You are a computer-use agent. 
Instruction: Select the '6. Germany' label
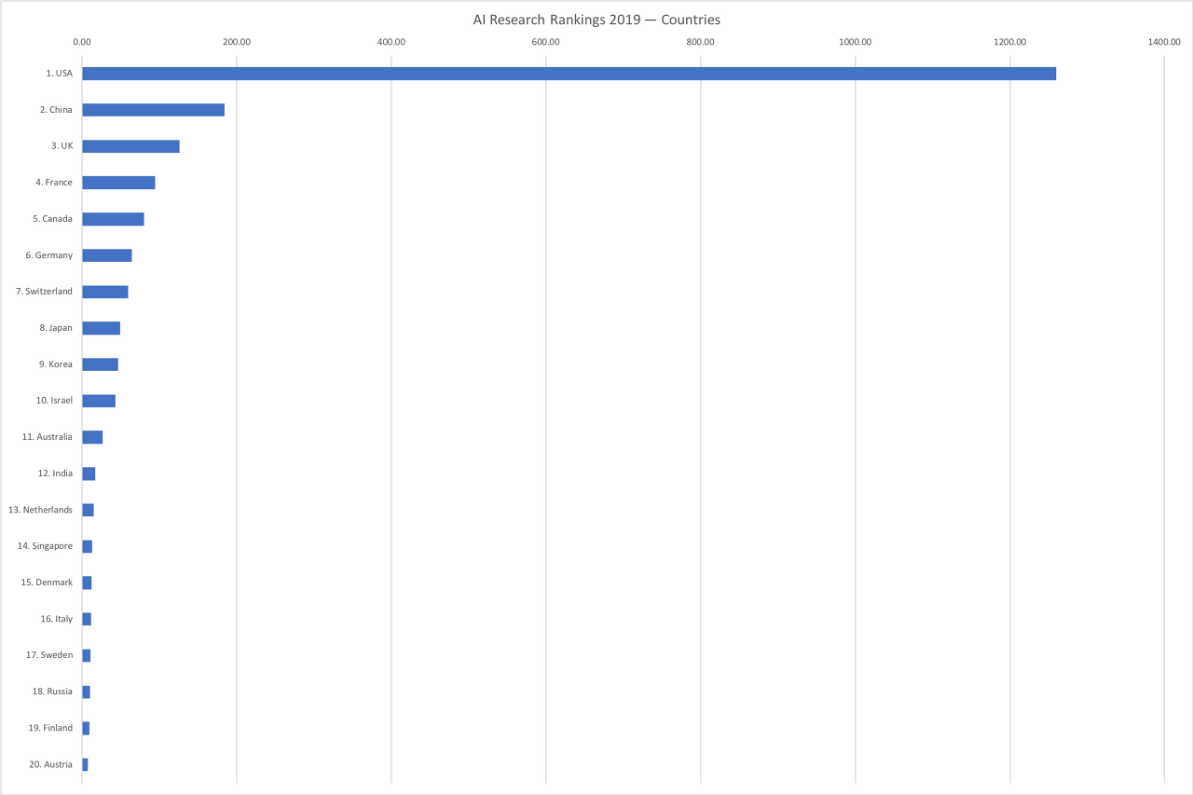[x=48, y=255]
